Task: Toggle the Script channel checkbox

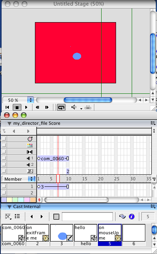Action: pos(4,171)
